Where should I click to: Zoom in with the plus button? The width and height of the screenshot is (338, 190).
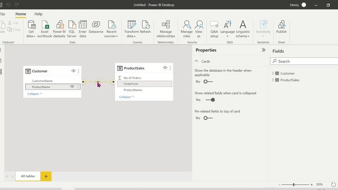click(312, 185)
